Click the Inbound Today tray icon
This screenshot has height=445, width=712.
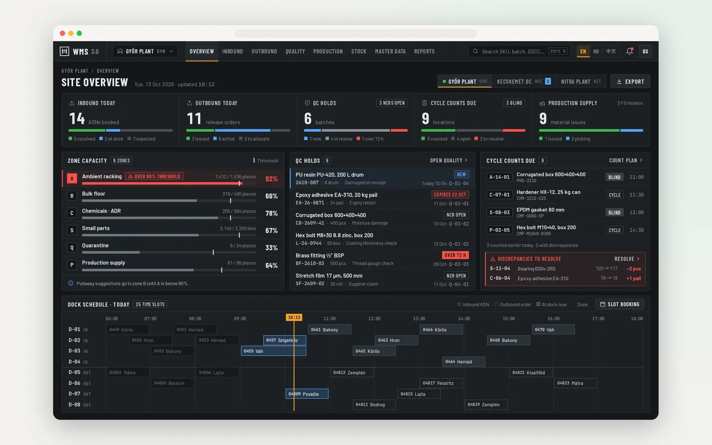72,103
